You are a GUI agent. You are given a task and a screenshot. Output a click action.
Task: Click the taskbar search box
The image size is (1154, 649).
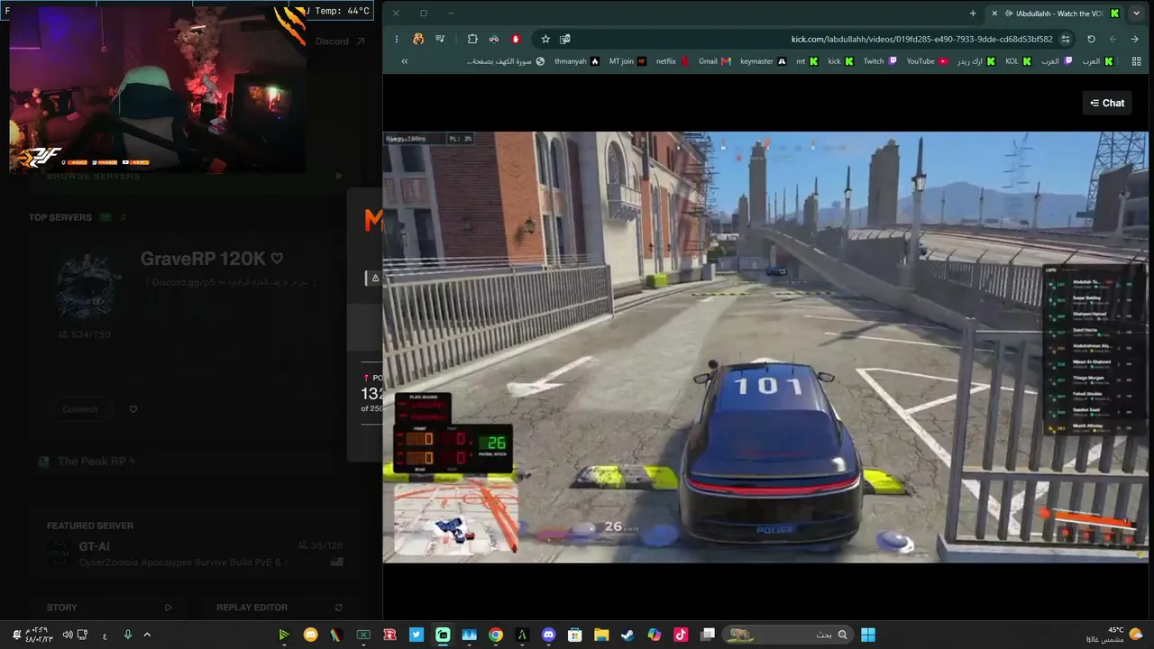click(788, 635)
